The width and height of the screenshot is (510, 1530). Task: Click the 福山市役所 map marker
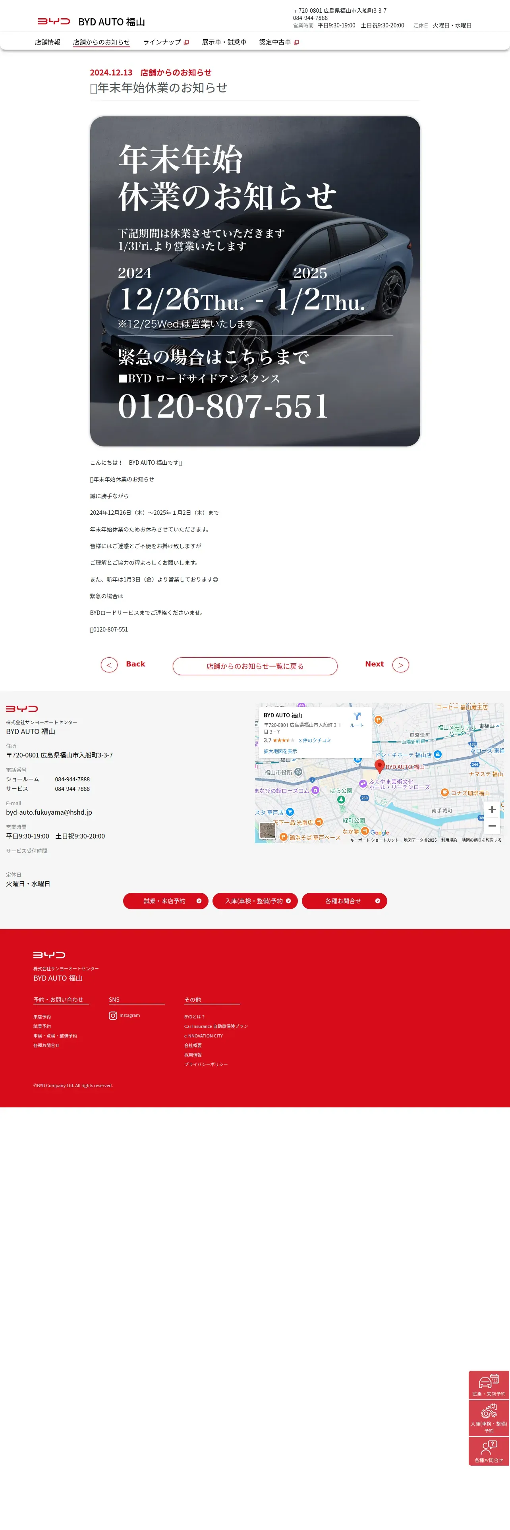[298, 772]
